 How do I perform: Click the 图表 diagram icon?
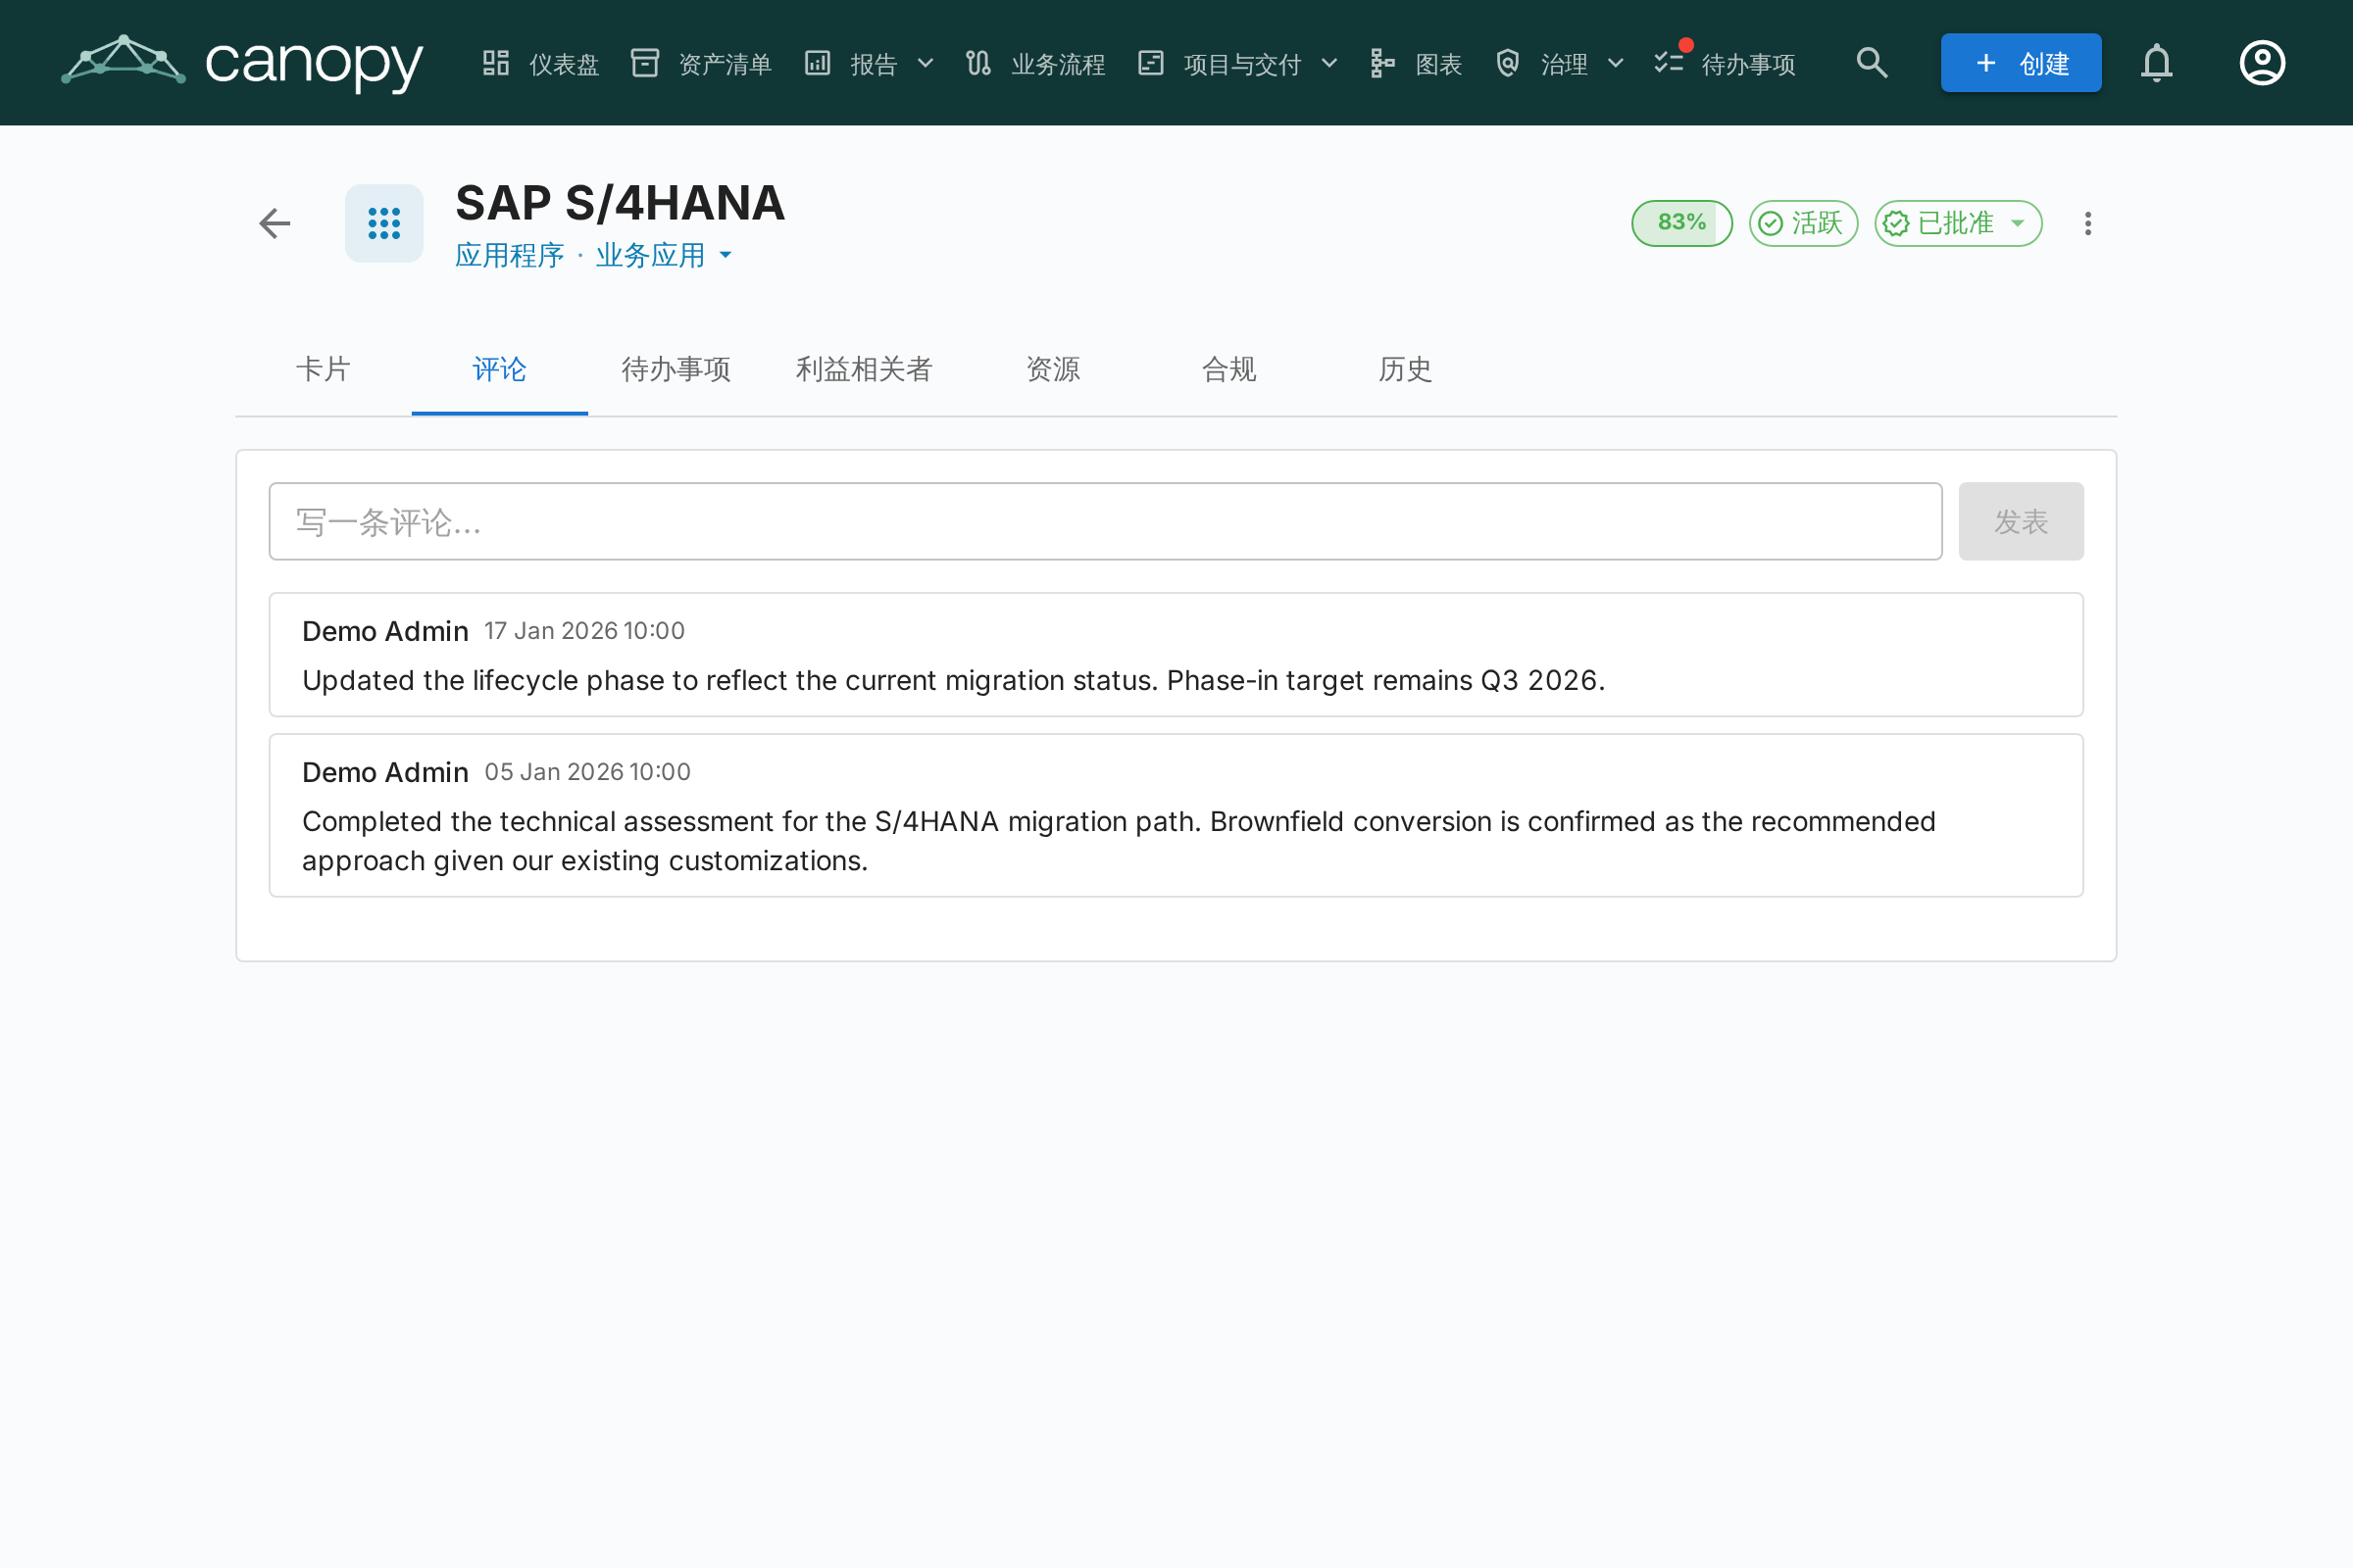tap(1382, 63)
